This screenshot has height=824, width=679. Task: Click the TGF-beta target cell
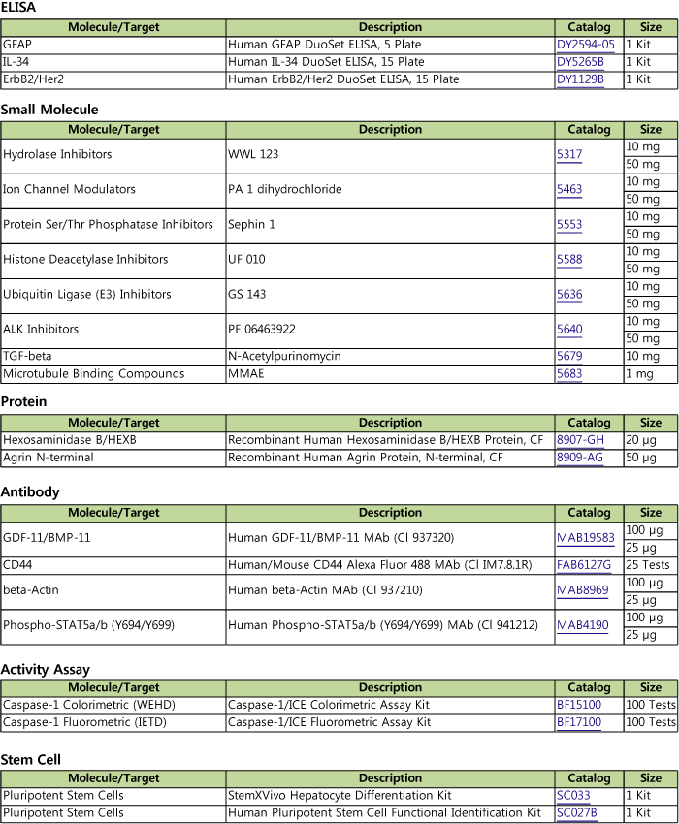click(113, 357)
